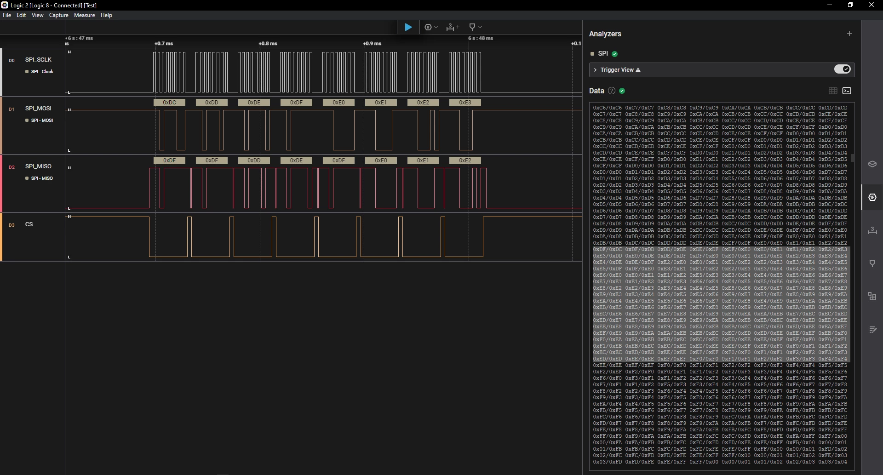Add a new analyzer with plus icon
Viewport: 883px width, 475px height.
pos(849,34)
